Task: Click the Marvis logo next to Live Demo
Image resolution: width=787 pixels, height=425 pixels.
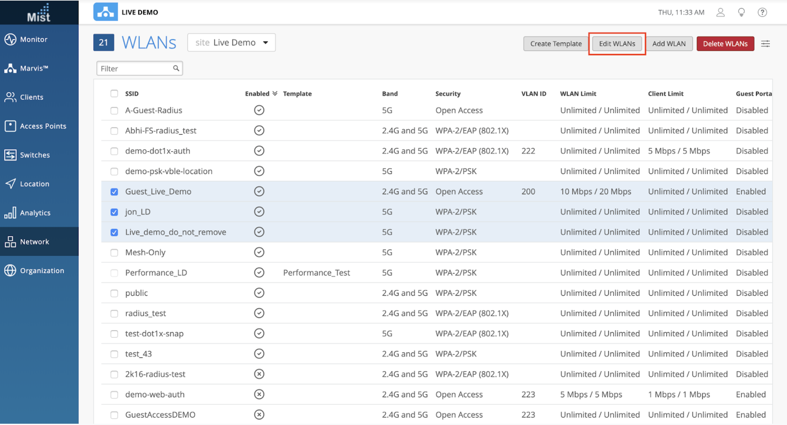Action: point(106,12)
